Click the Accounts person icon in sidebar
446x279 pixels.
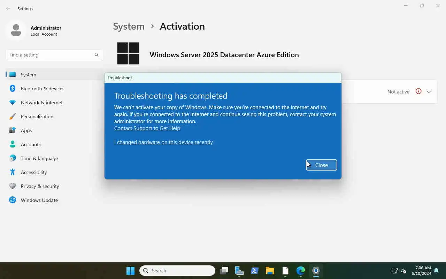13,144
